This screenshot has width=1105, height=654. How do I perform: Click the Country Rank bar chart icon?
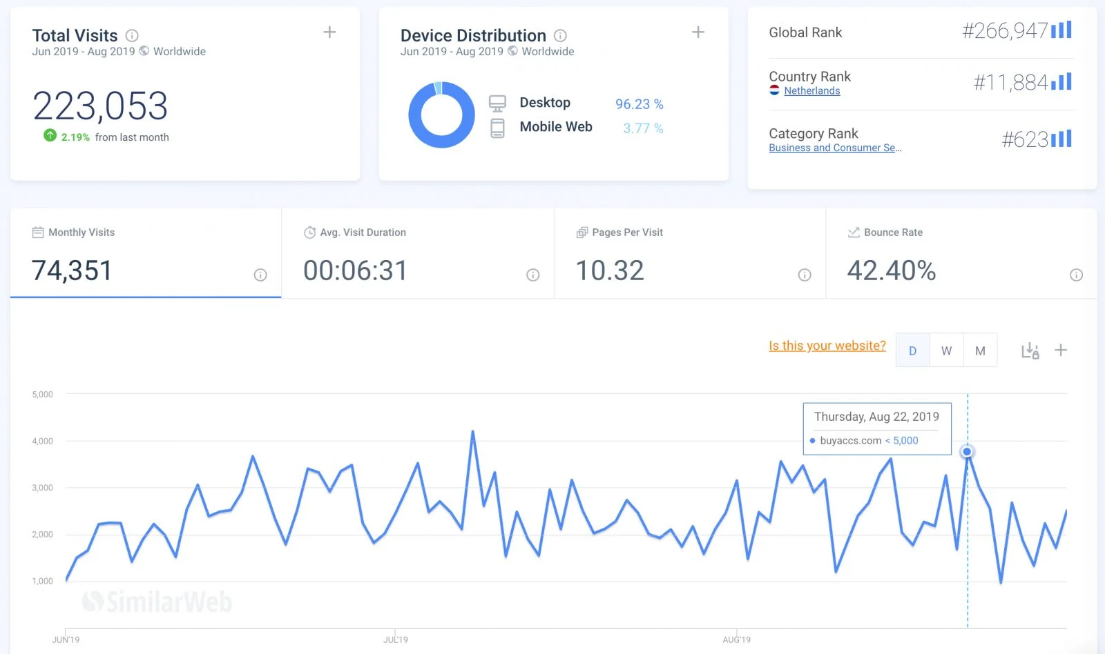[x=1061, y=81]
